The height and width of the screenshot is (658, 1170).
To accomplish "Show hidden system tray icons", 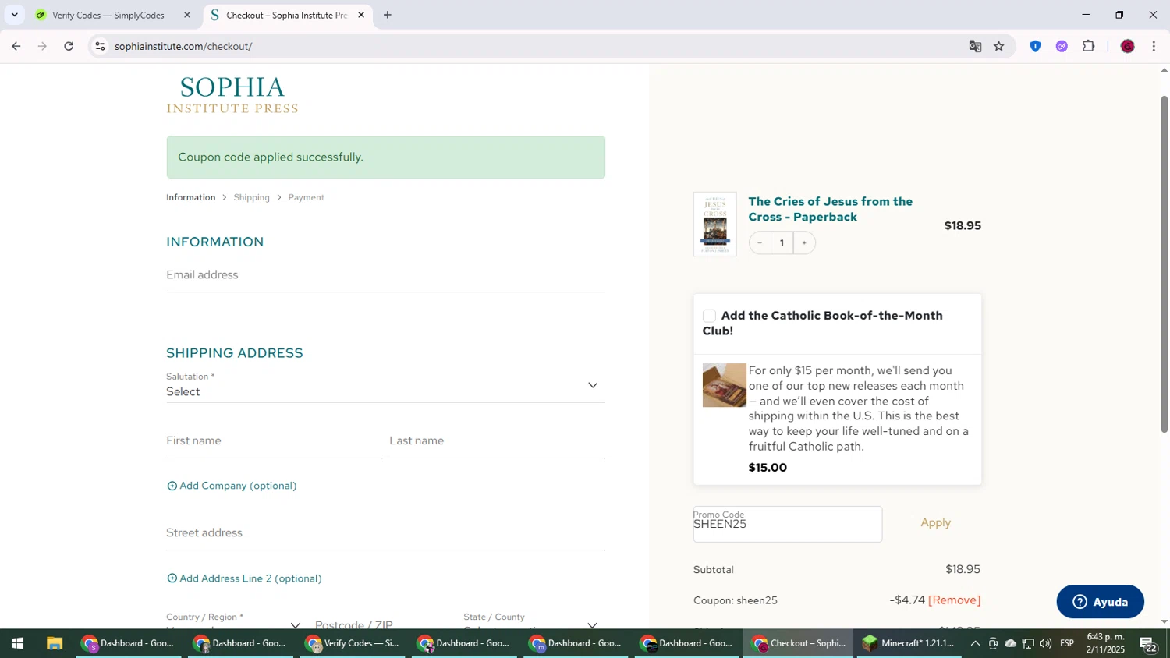I will (x=975, y=643).
